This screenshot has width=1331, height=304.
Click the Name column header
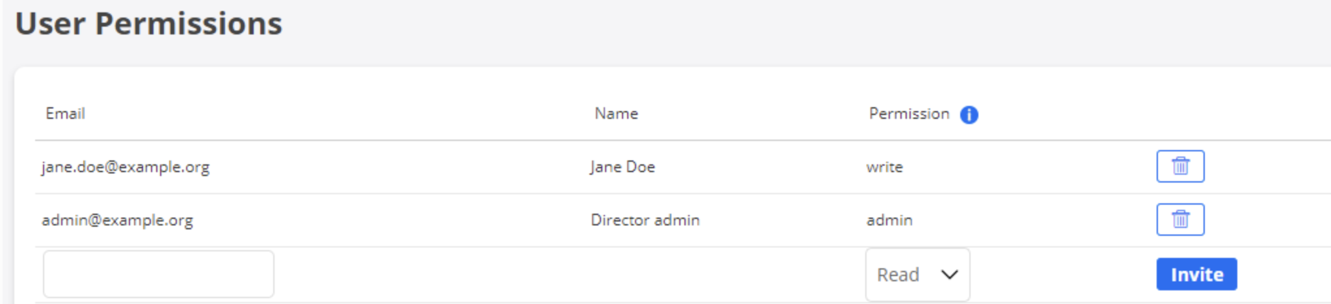616,114
